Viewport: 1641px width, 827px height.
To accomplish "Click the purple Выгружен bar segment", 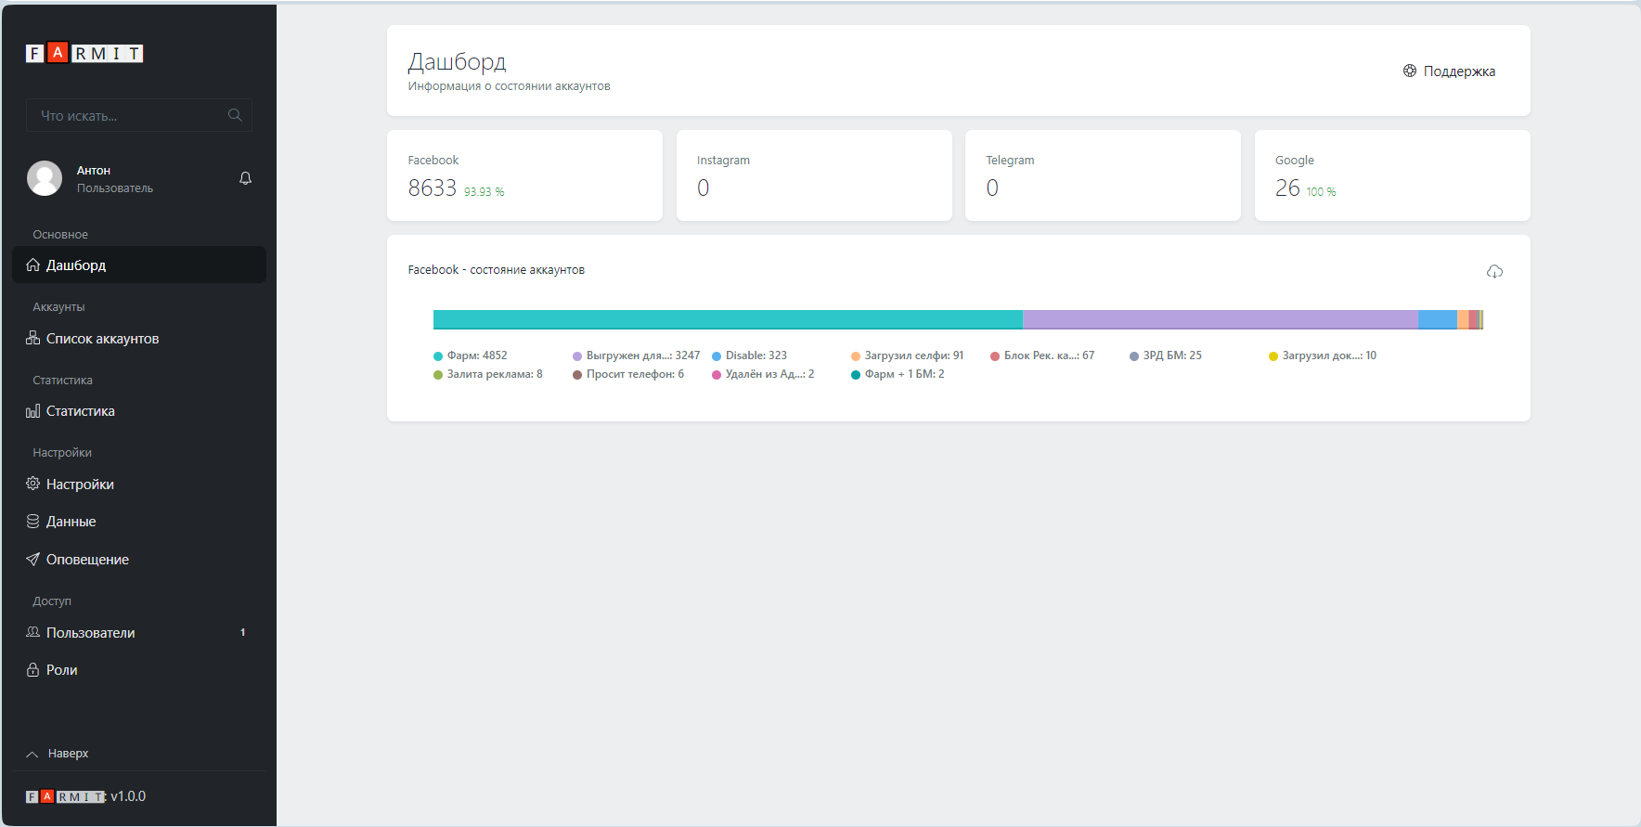I will coord(1221,319).
